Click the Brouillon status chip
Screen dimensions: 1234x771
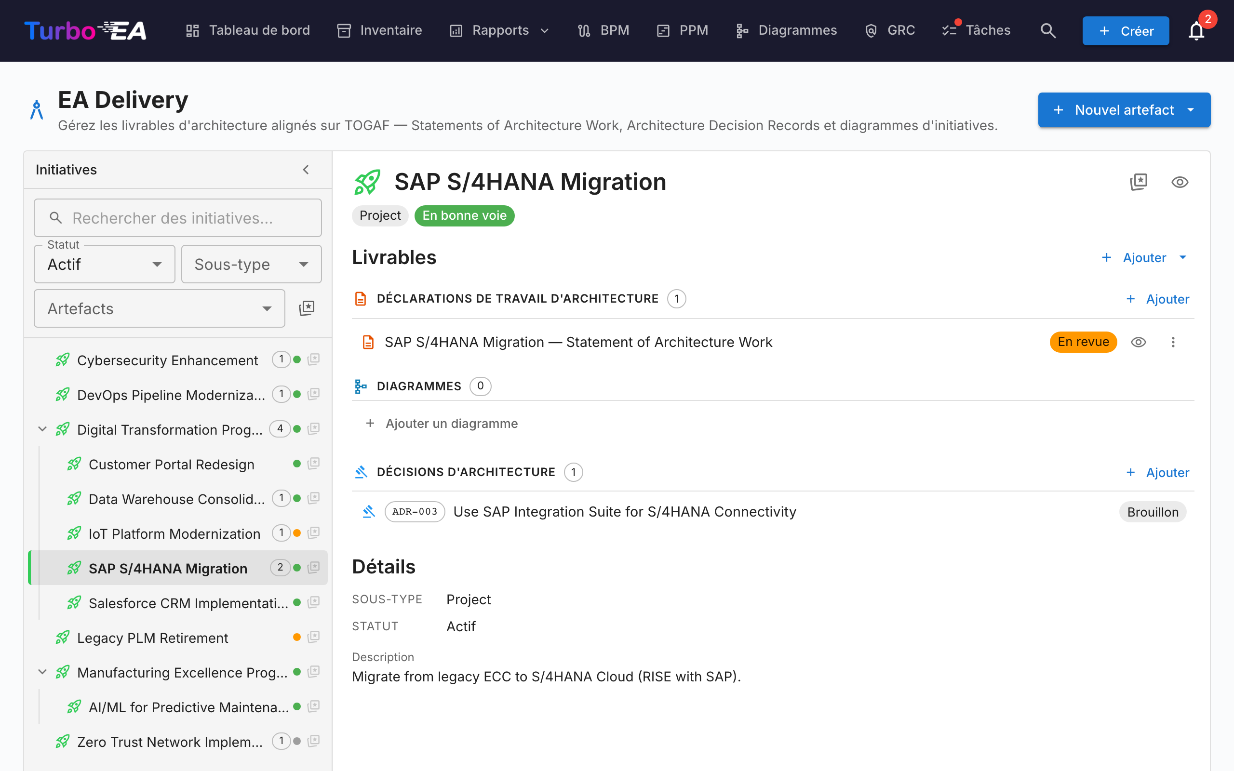click(x=1153, y=512)
